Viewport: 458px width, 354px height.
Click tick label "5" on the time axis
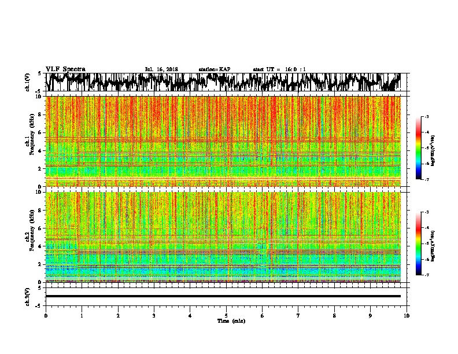tap(226, 316)
